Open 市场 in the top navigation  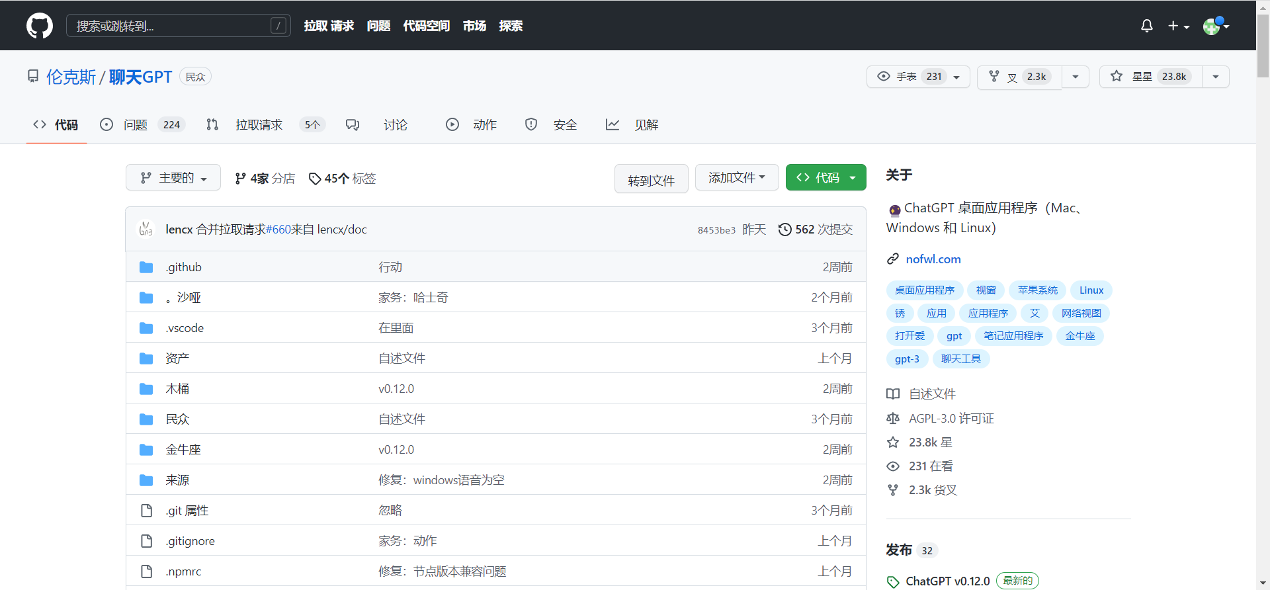tap(474, 26)
